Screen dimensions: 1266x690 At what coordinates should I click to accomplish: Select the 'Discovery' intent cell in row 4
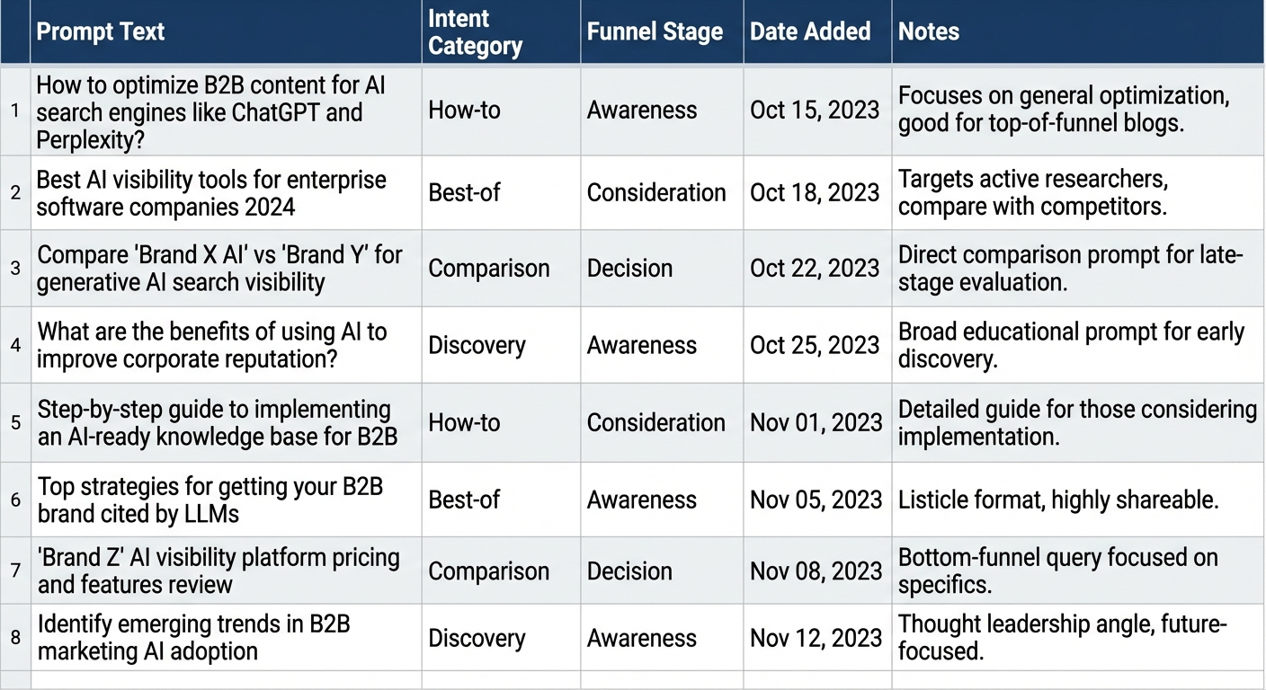pos(477,346)
